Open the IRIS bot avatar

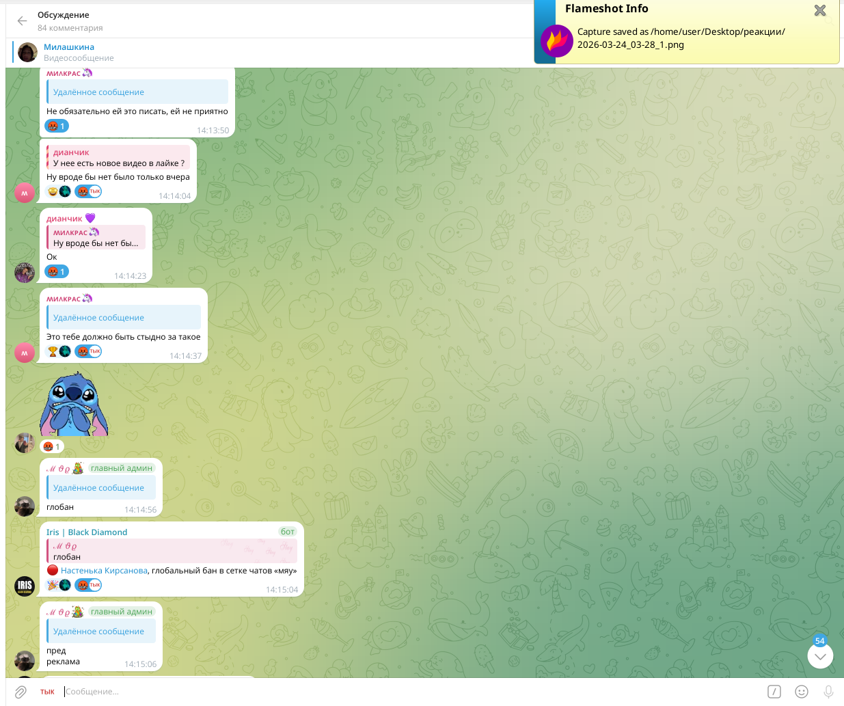pos(25,586)
